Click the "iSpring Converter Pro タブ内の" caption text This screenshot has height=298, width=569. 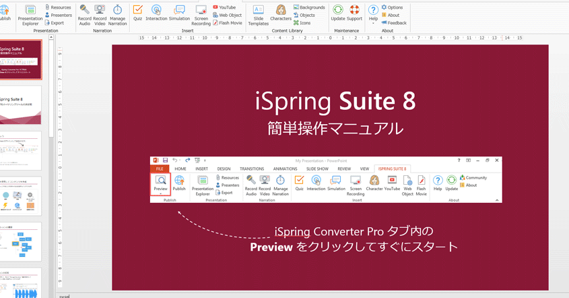point(354,231)
